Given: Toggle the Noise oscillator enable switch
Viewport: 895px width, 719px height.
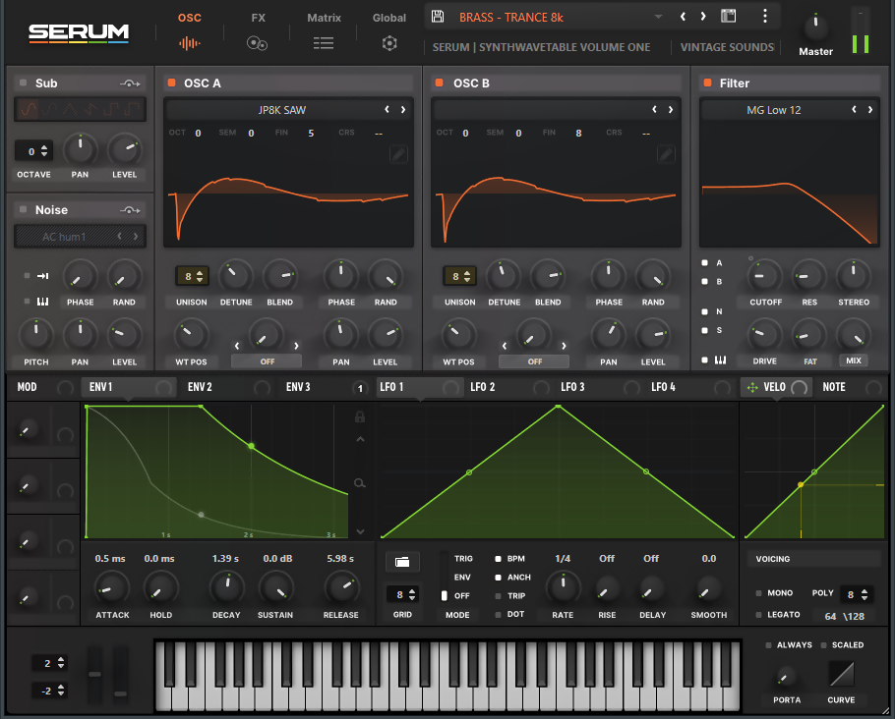Looking at the screenshot, I should point(23,209).
